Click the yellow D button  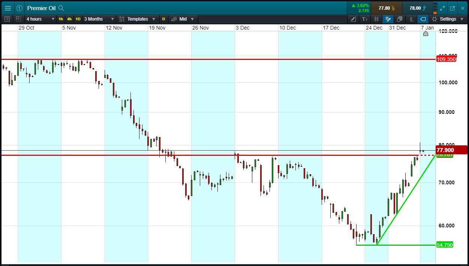tap(163, 19)
